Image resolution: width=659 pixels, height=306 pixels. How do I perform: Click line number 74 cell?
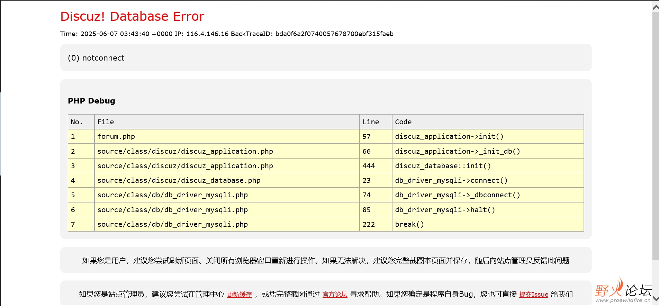(x=376, y=195)
